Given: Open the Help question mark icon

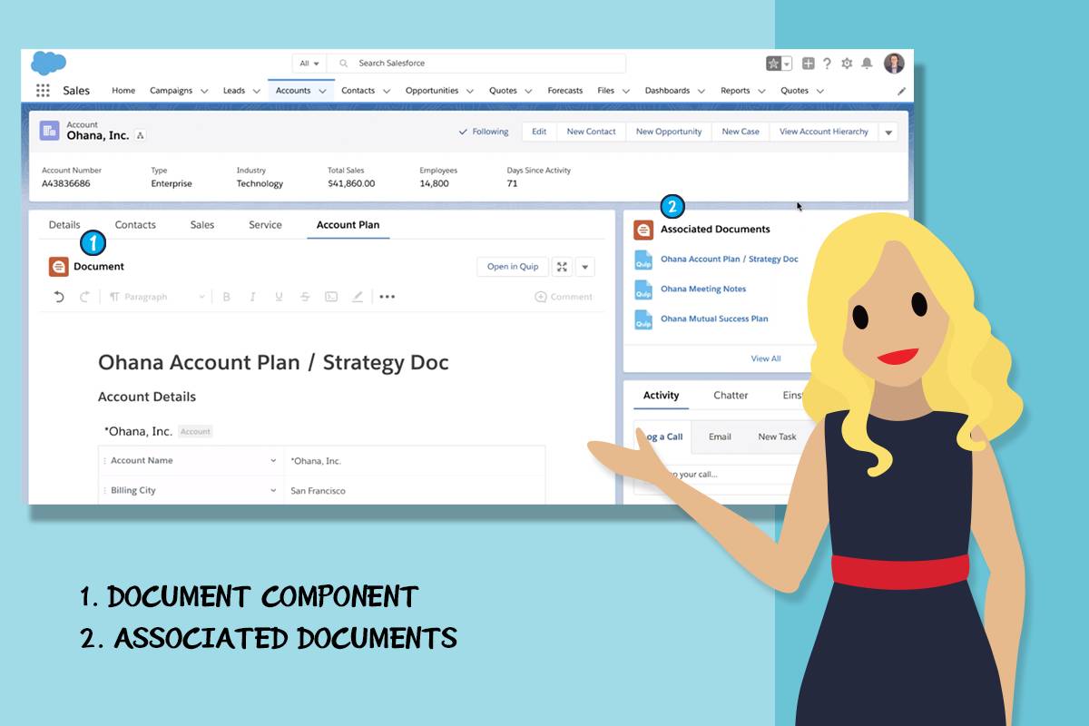Looking at the screenshot, I should point(828,64).
